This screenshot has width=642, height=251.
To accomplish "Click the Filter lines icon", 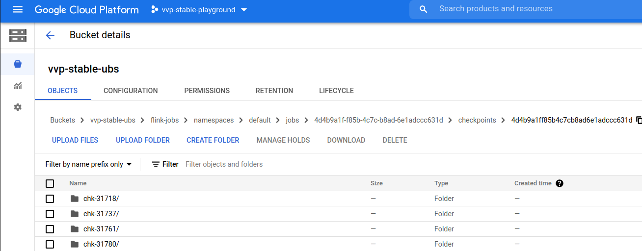I will (156, 164).
